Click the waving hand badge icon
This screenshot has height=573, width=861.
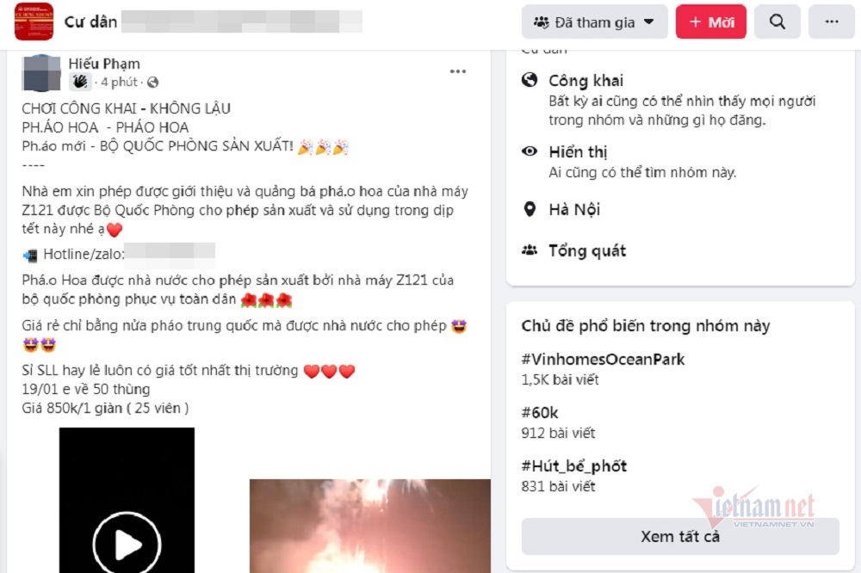tap(80, 82)
